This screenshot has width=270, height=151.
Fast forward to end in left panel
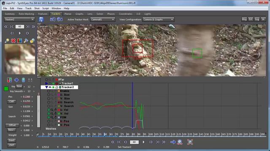[33, 26]
